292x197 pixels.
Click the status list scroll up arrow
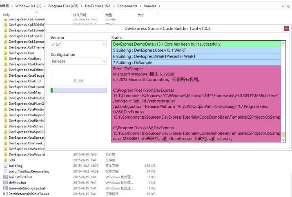[x=283, y=43]
